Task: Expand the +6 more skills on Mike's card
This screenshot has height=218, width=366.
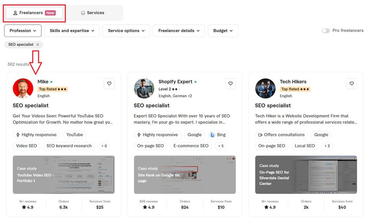Action: (x=104, y=146)
